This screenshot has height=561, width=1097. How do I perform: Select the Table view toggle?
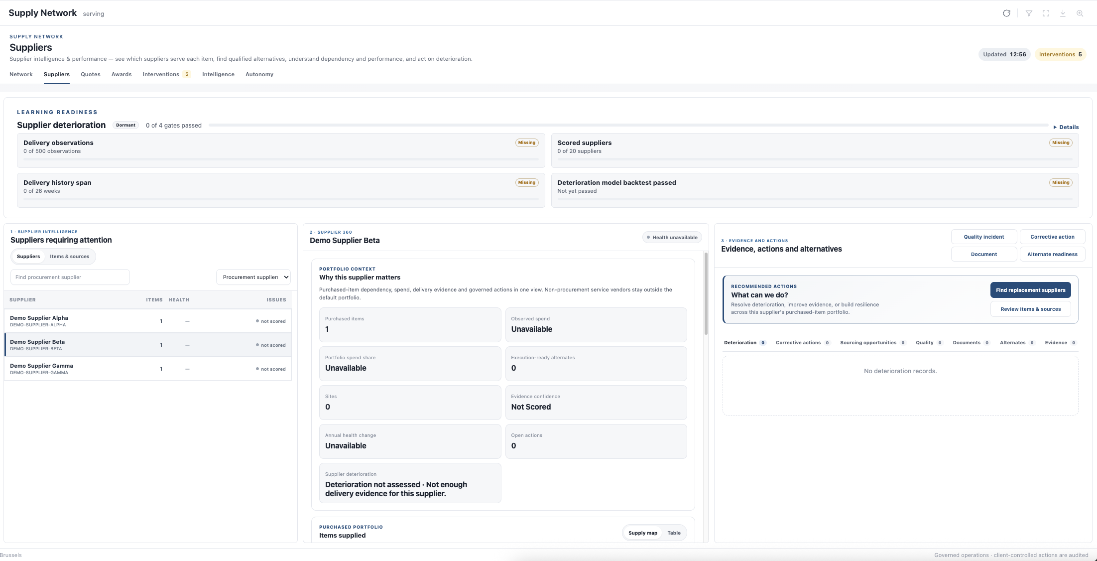(x=674, y=533)
